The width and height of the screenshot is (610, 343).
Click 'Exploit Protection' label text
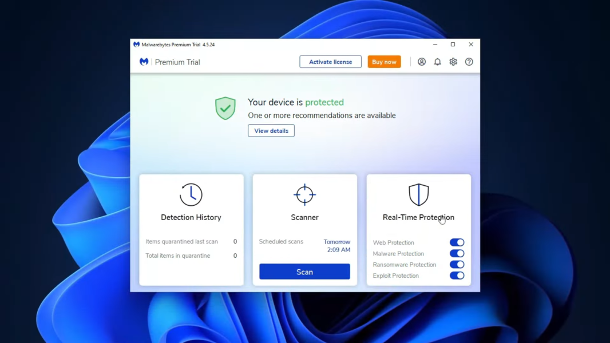pos(395,276)
